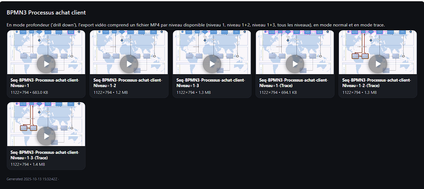This screenshot has width=424, height=189.
Task: Click the Niveau=1-(Trace) video title
Action: [294, 83]
